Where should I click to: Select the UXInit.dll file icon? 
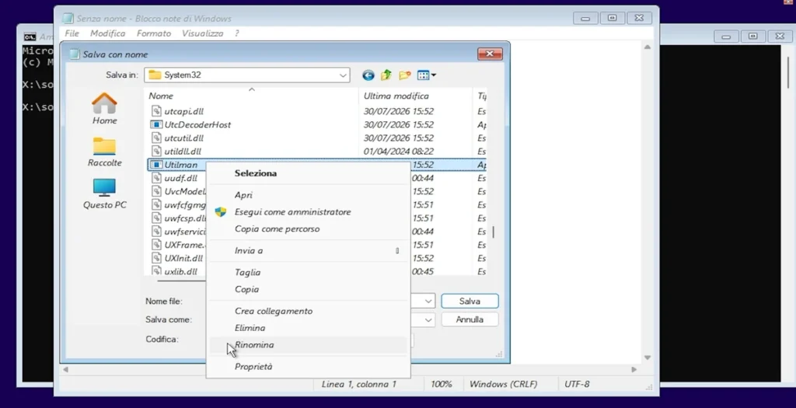pyautogui.click(x=156, y=258)
